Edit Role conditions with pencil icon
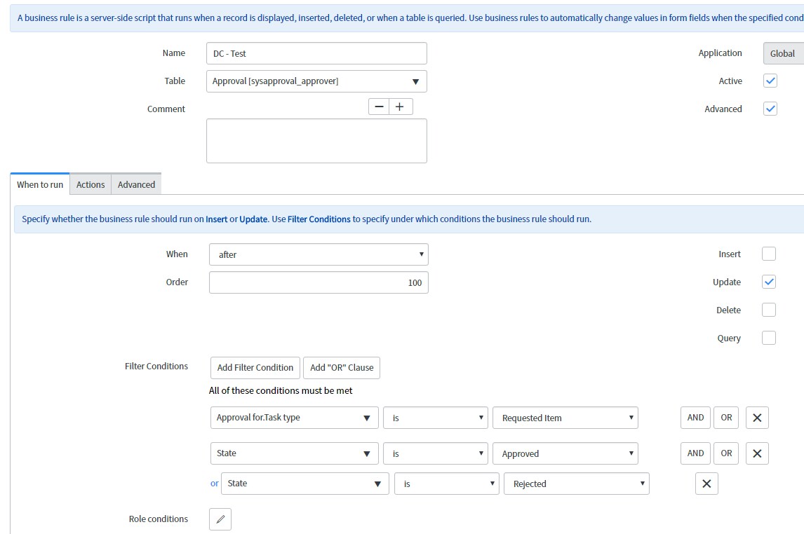 [220, 519]
